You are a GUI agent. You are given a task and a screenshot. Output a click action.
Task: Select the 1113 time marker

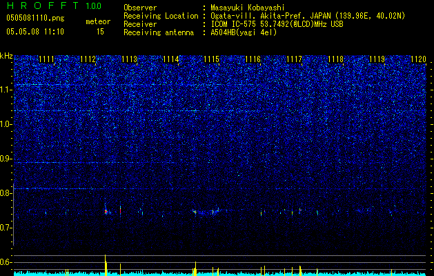129,59
